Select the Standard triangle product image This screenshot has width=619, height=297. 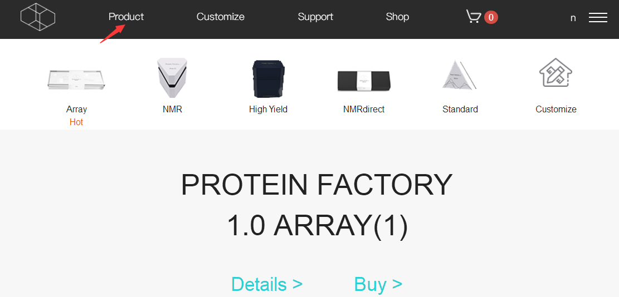coord(459,75)
